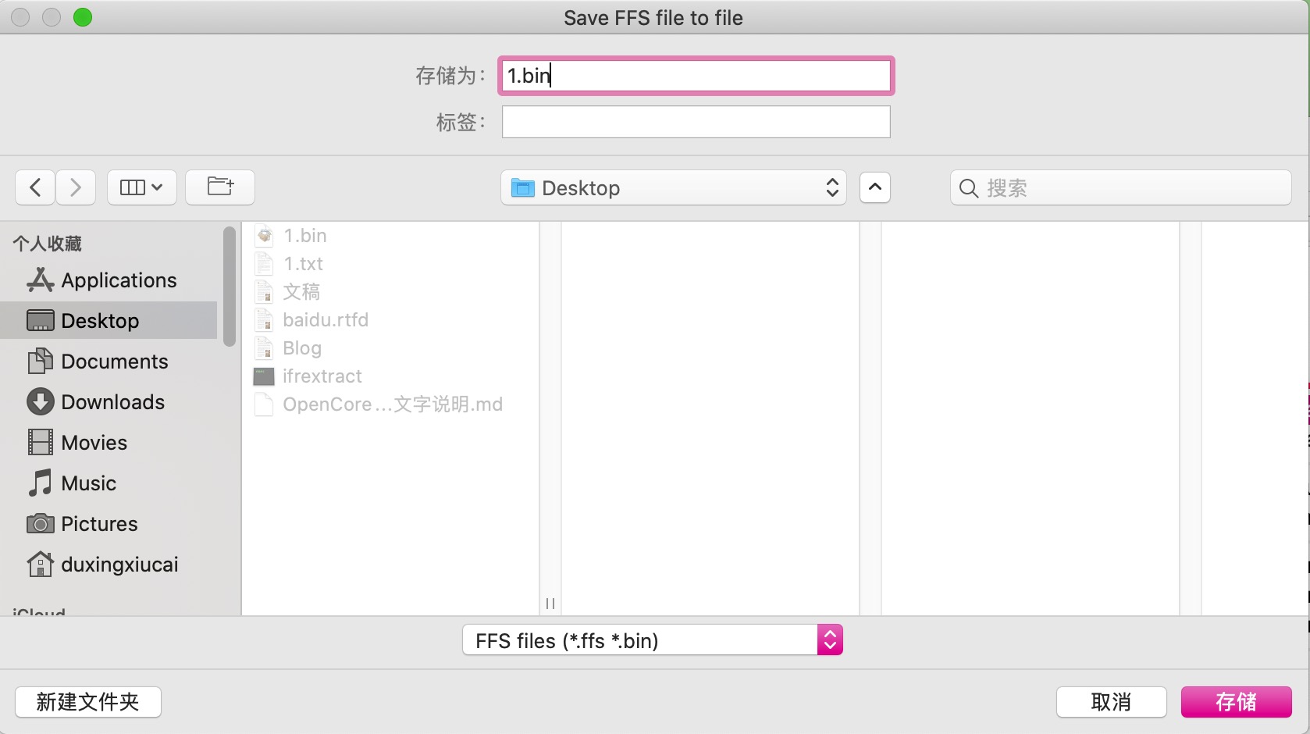Click the sidebar vertical scrollbar
This screenshot has height=734, width=1310.
229,286
